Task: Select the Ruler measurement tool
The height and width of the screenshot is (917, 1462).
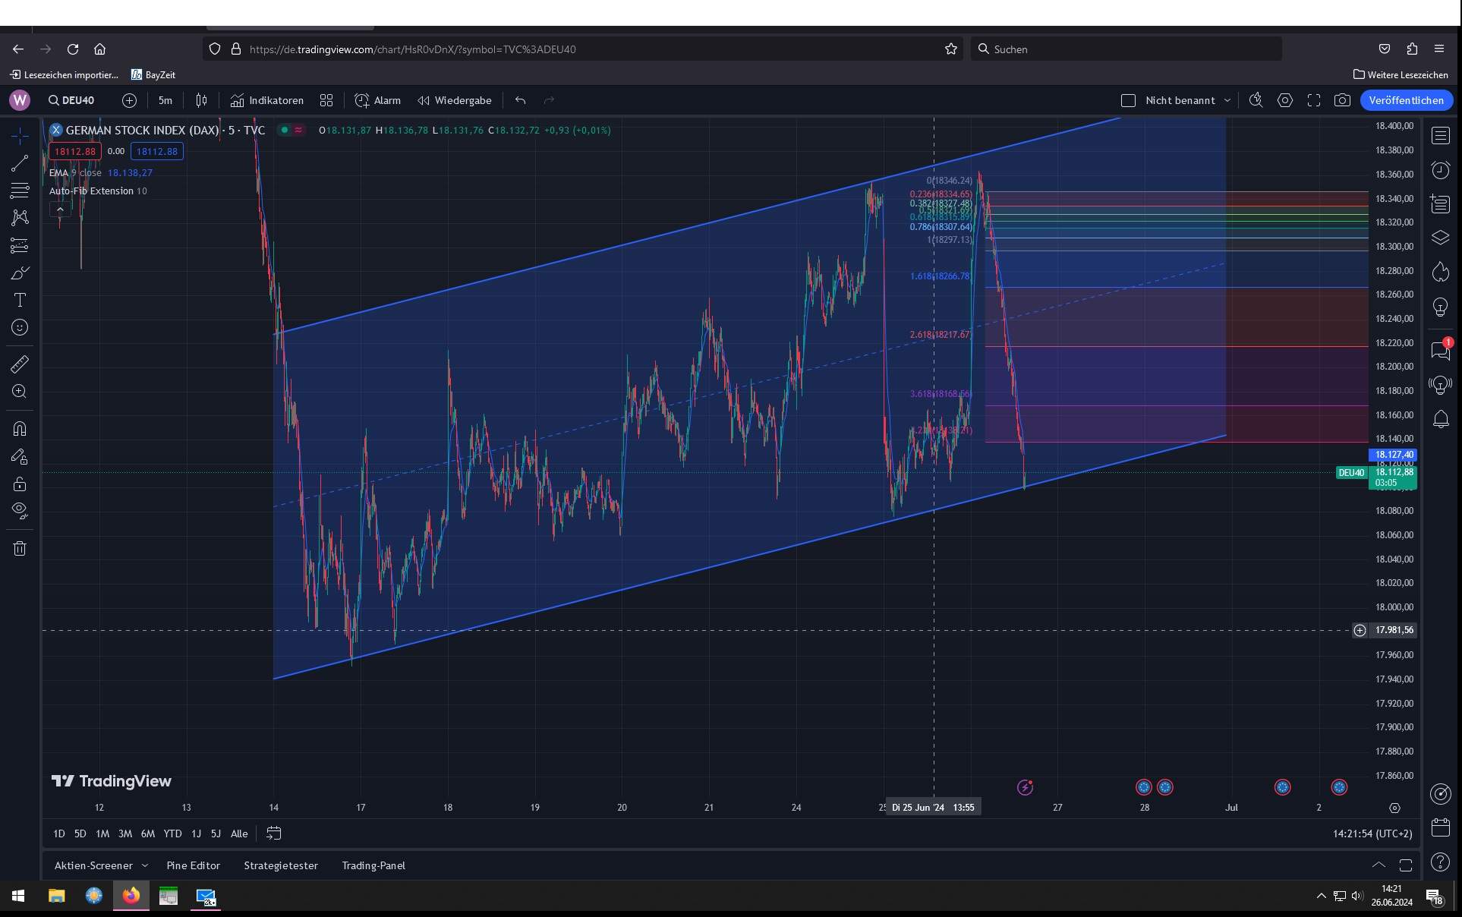Action: (x=20, y=364)
